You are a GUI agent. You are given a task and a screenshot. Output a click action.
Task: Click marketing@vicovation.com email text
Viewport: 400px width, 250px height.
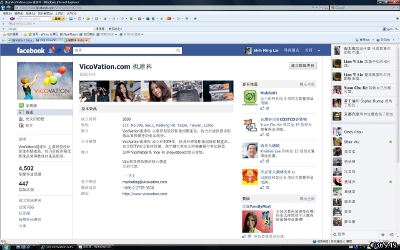coord(144,182)
